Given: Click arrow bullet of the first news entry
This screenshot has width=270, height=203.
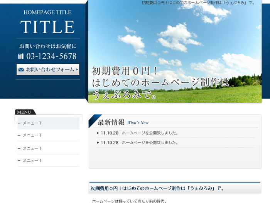Looking at the screenshot, I should (x=98, y=133).
